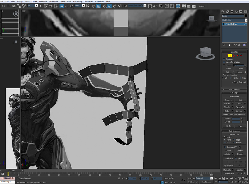Click the Chamfer button
This screenshot has height=184, width=249.
coord(227,107)
